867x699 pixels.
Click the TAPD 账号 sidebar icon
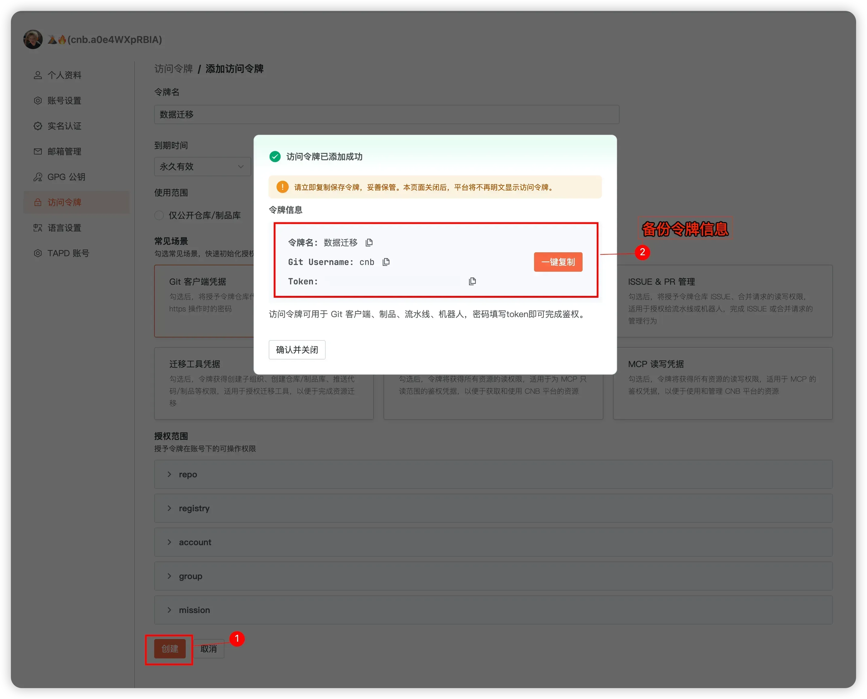pos(38,253)
